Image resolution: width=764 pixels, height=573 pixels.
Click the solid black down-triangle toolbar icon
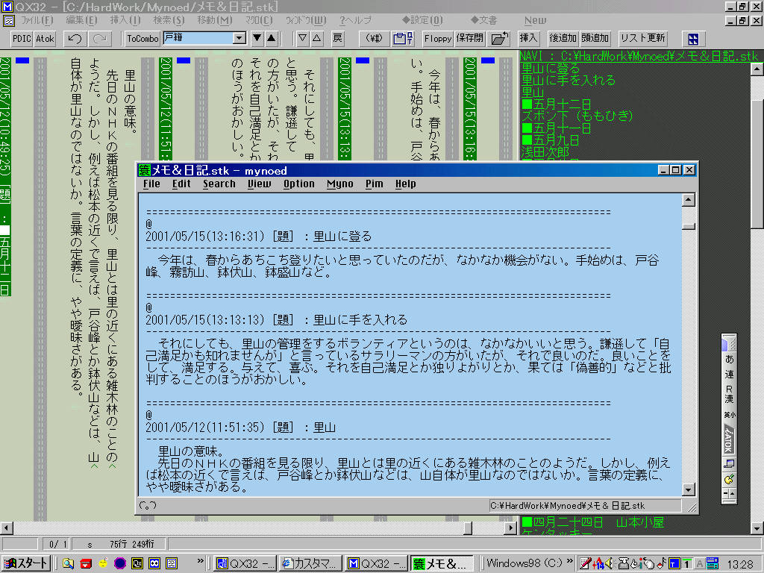[257, 38]
